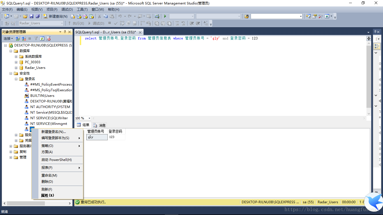Click the New Project icon in toolbar
The image size is (383, 215).
pos(6,16)
